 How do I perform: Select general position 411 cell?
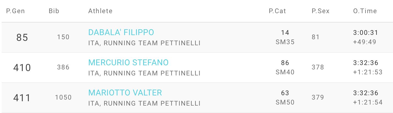pyautogui.click(x=22, y=98)
